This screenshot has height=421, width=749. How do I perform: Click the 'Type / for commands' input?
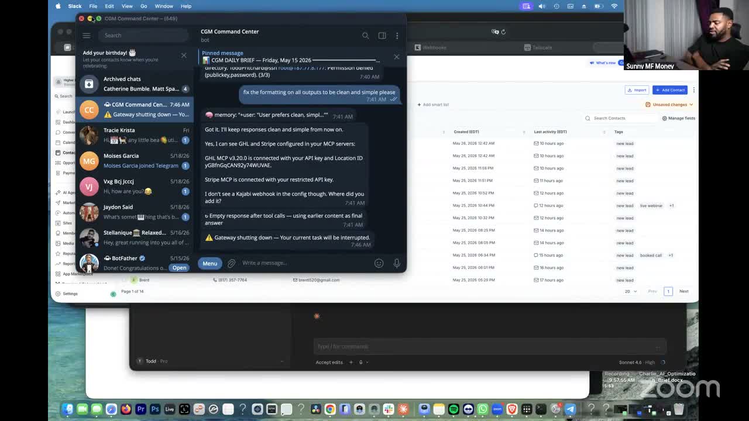click(489, 347)
